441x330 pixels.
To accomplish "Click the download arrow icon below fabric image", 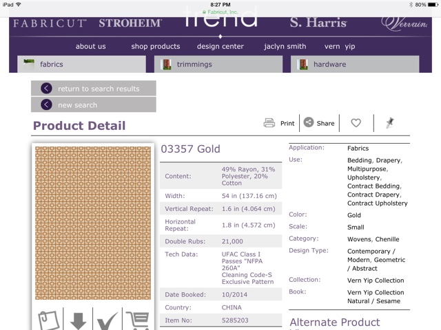I will pyautogui.click(x=78, y=321).
